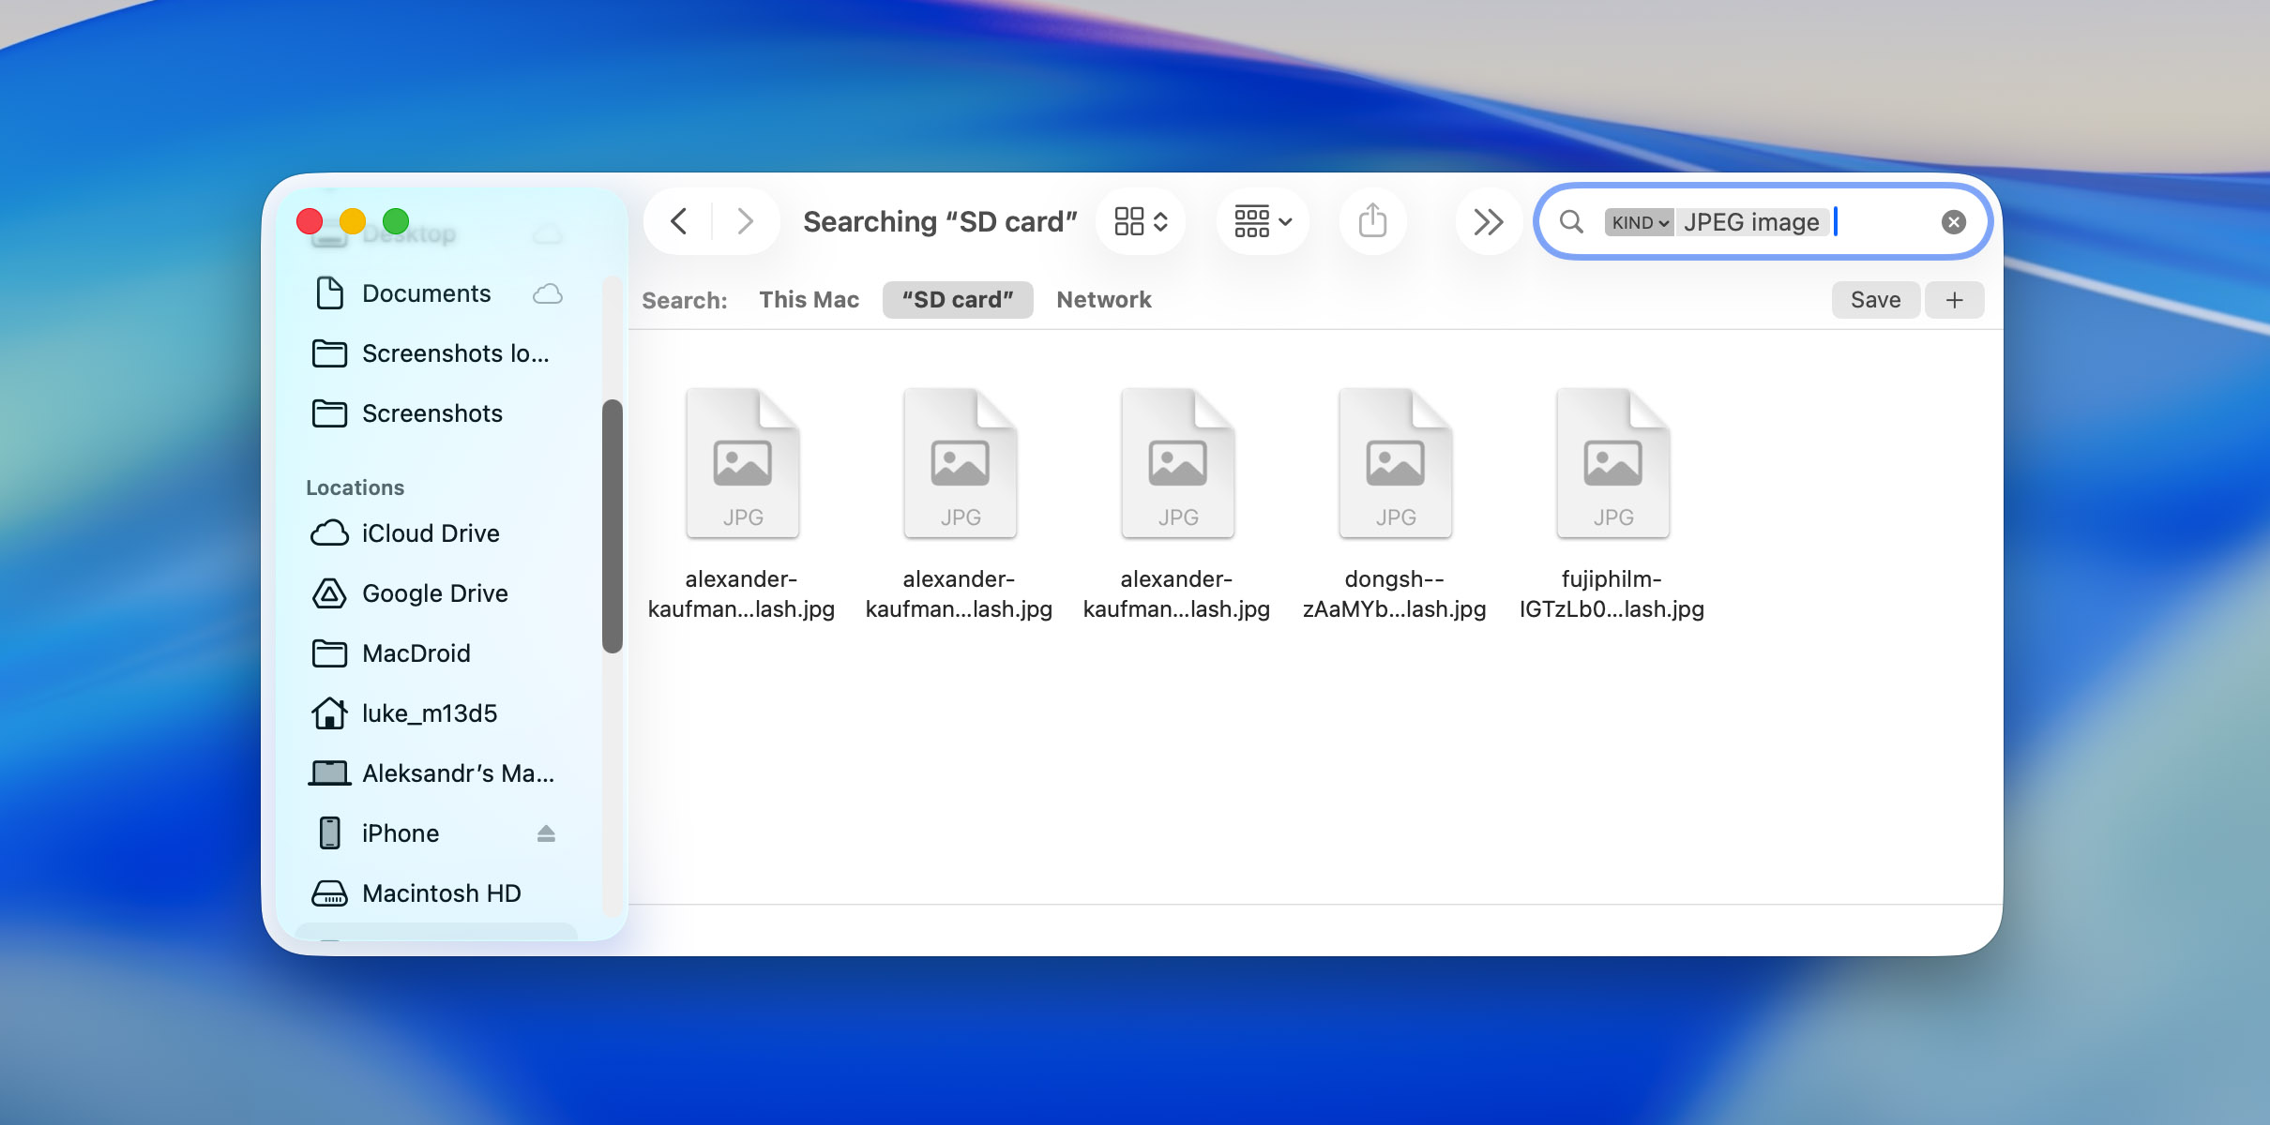Screen dimensions: 2270x1125
Task: Go forward with the right chevron button
Action: 746,222
